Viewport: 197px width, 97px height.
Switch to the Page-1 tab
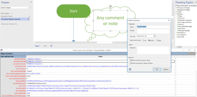[37, 46]
